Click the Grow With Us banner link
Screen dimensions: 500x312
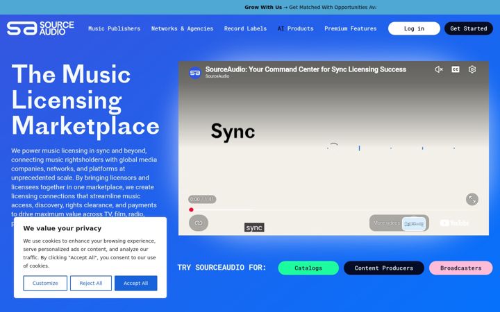(310, 8)
